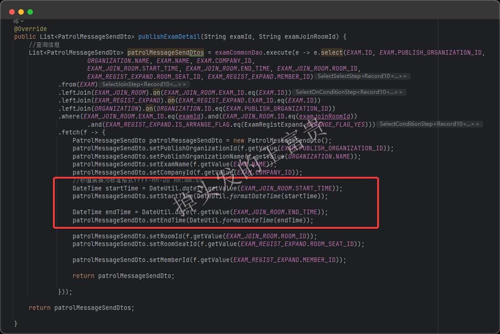Click the .from(EXAM) call
This screenshot has width=500, height=334.
78,84
